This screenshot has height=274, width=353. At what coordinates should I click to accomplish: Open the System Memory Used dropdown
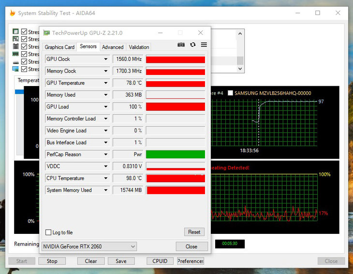point(105,190)
